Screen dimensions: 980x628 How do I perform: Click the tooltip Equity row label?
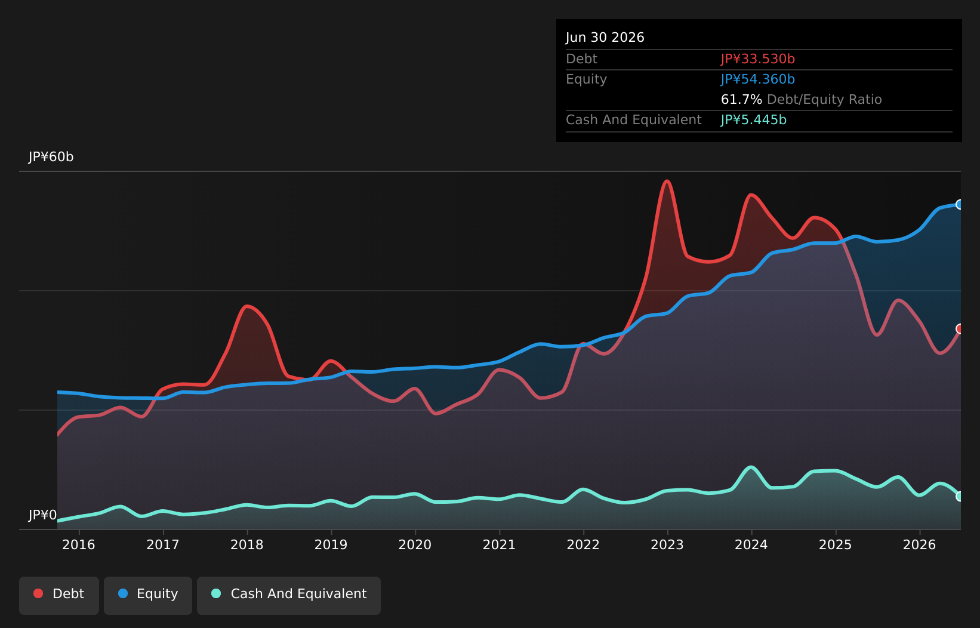point(586,79)
